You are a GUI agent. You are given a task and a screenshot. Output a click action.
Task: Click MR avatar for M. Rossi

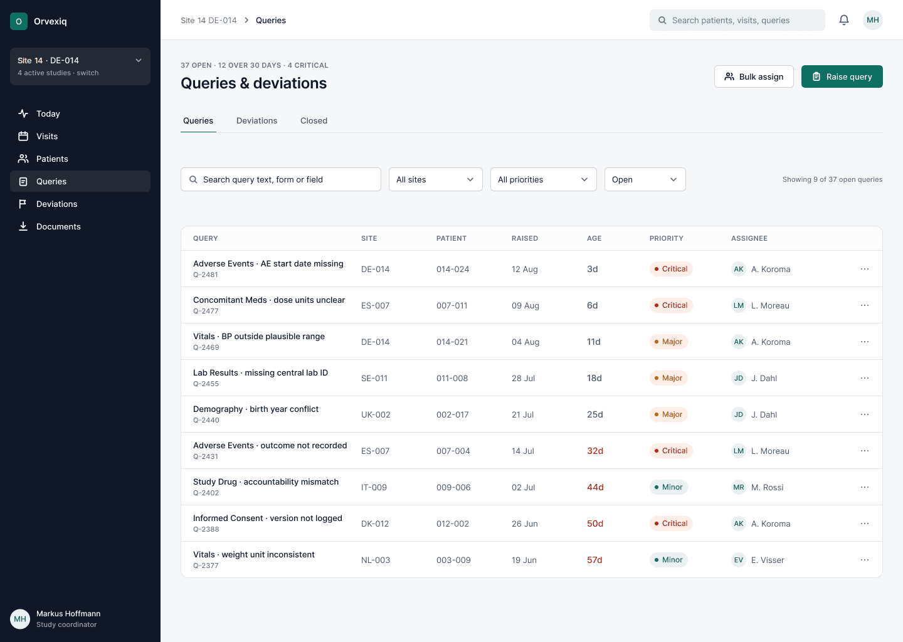tap(739, 487)
